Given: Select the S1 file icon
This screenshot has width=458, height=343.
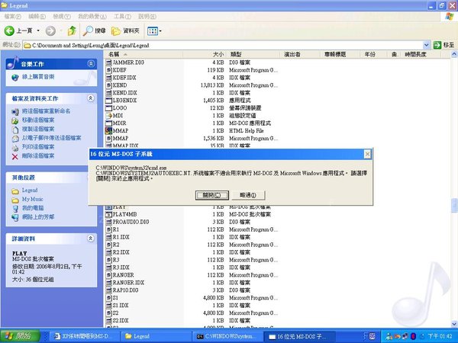Looking at the screenshot, I should [108, 298].
